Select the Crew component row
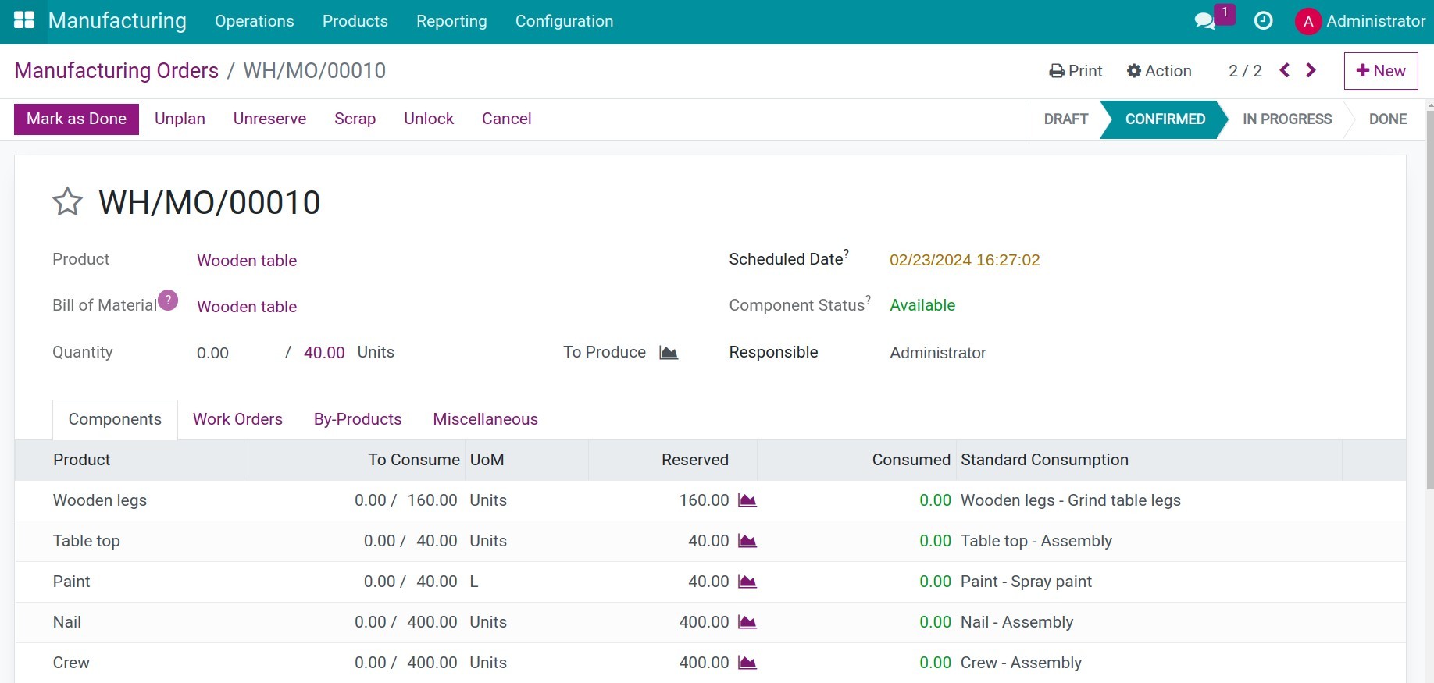The image size is (1434, 683). click(x=710, y=663)
